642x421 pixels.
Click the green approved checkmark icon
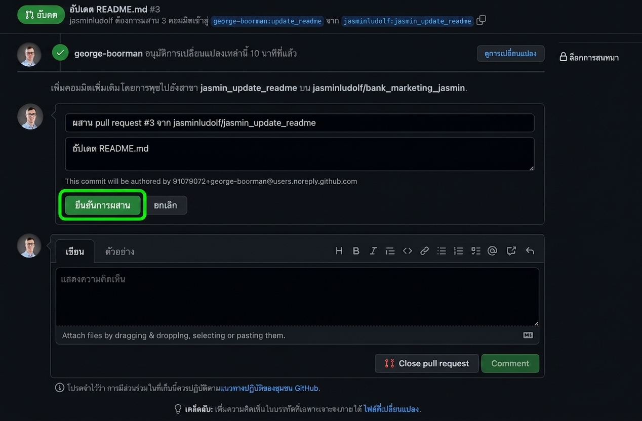coord(60,52)
